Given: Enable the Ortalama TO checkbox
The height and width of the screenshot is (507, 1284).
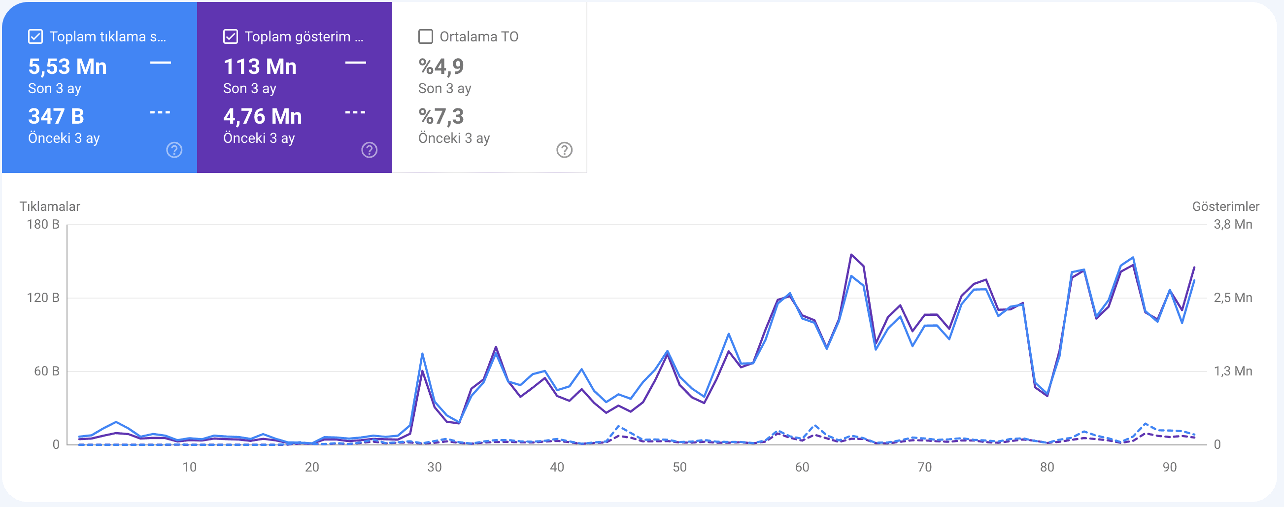Looking at the screenshot, I should (x=425, y=35).
